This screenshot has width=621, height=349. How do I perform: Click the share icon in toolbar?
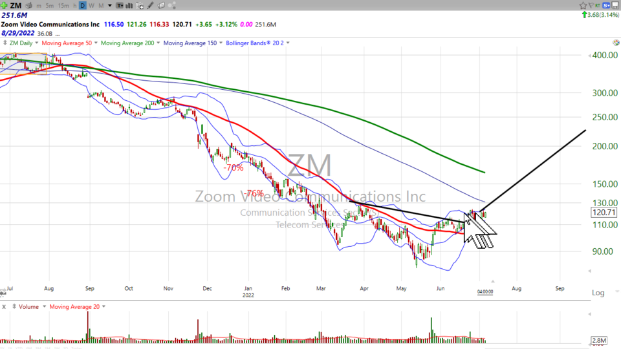[172, 6]
